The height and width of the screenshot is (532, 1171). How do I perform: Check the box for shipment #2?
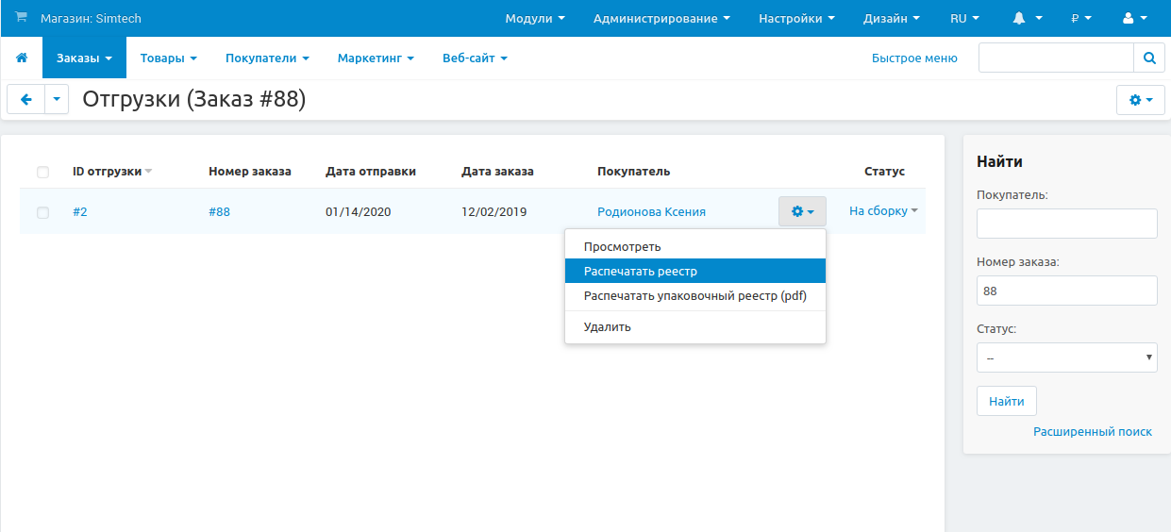42,212
